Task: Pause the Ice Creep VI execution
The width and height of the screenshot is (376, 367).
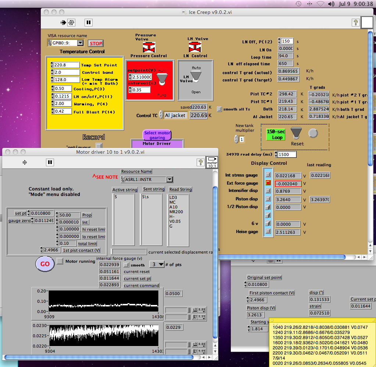Action: (x=88, y=22)
